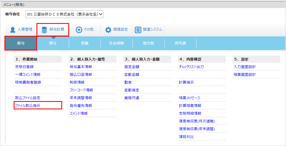286x146 pixels.
Task: Click the plus circle icon beside その他
Action: (x=79, y=30)
